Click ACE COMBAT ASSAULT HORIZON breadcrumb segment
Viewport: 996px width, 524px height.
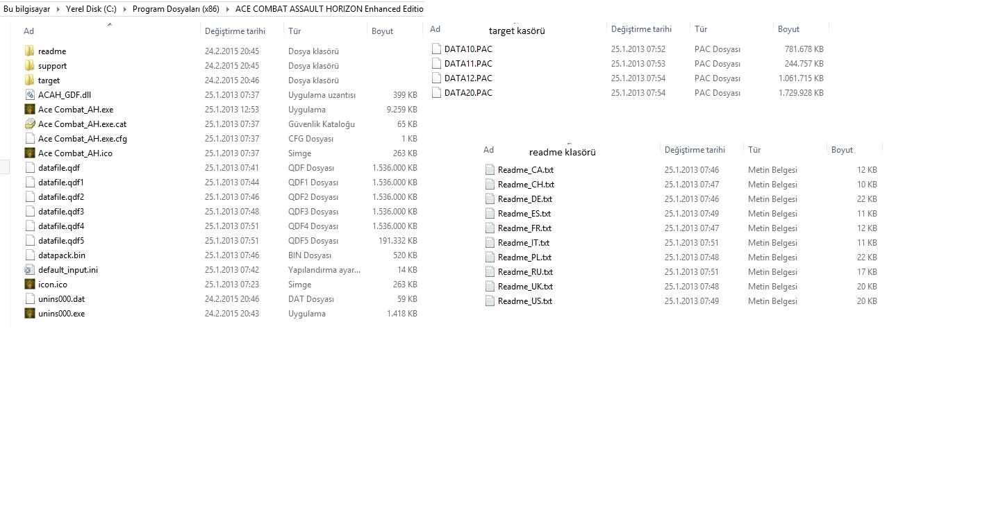tap(329, 9)
